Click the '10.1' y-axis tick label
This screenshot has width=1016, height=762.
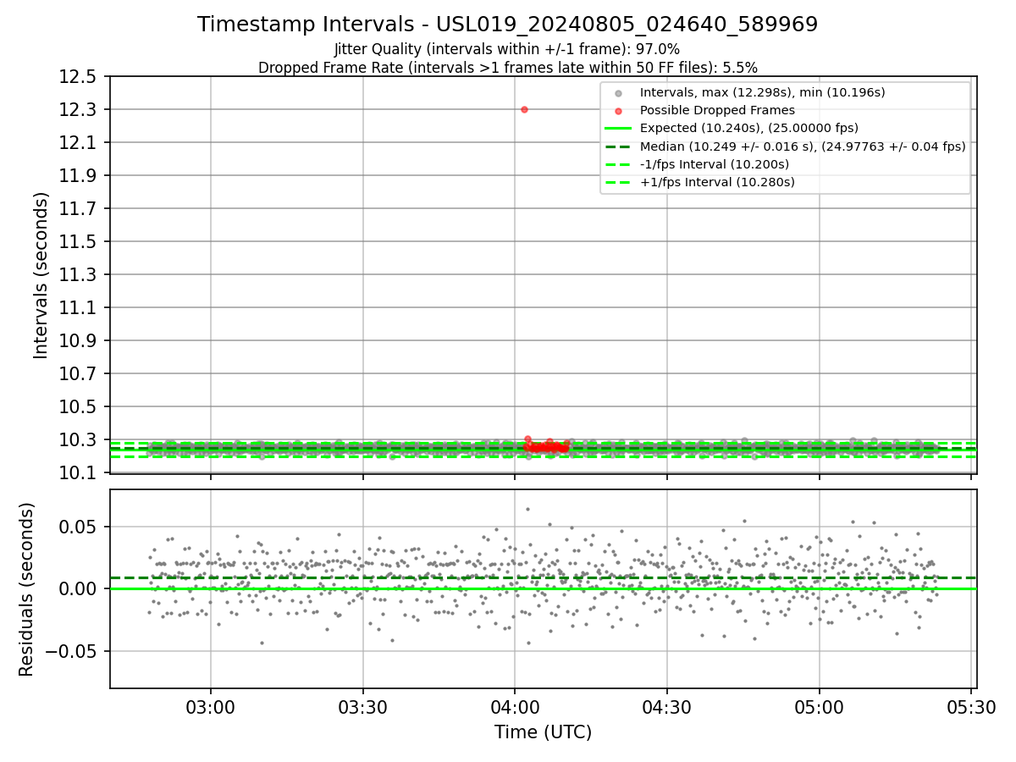(78, 473)
